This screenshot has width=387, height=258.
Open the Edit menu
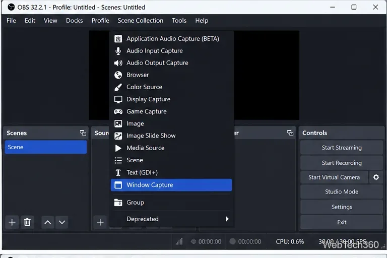pyautogui.click(x=30, y=21)
